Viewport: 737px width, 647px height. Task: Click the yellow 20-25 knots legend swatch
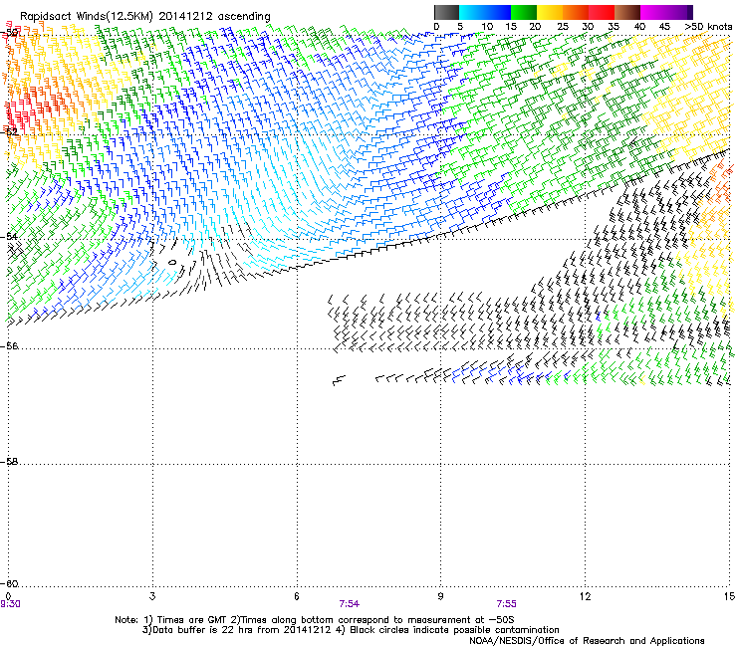click(x=550, y=12)
